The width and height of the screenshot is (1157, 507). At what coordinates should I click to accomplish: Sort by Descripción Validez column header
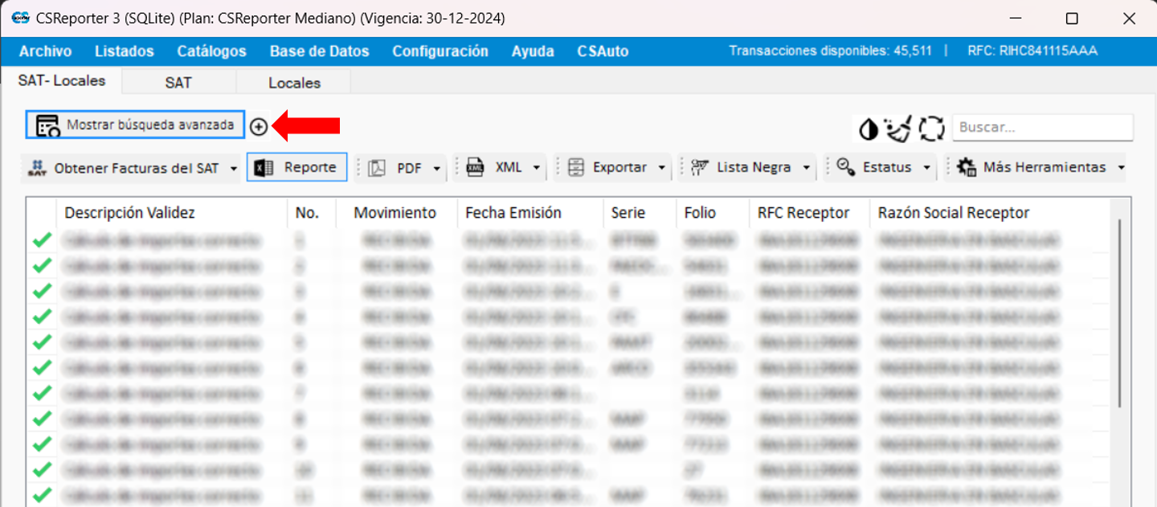click(129, 213)
